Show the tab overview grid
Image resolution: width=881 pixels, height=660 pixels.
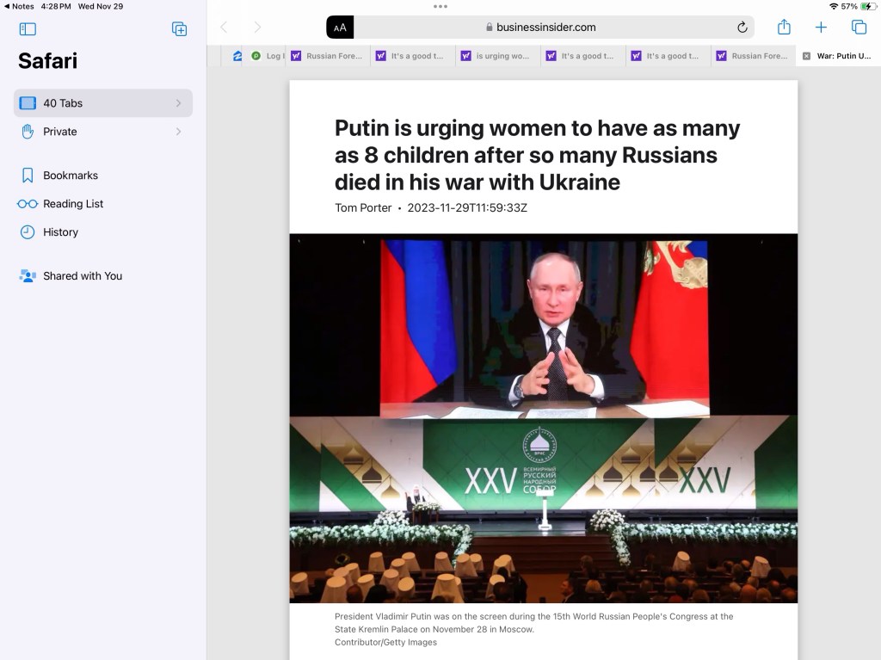(x=859, y=28)
